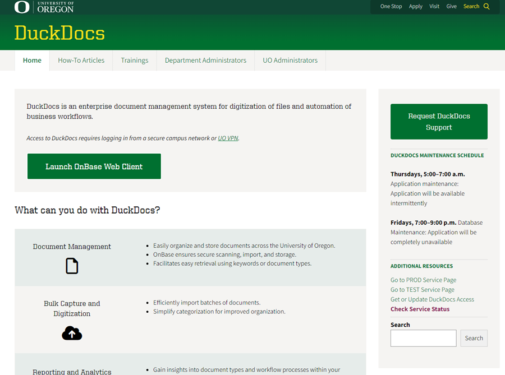
Task: Open the yellow Search link in header
Action: 471,6
